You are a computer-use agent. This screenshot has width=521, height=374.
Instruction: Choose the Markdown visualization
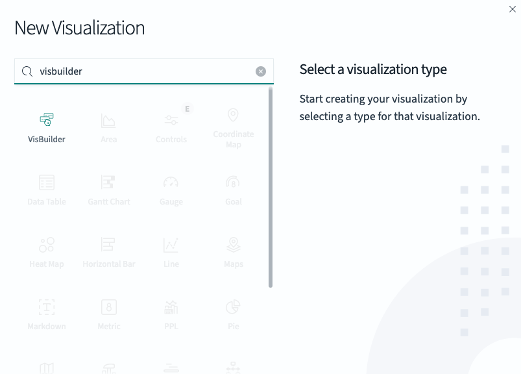[x=46, y=313]
